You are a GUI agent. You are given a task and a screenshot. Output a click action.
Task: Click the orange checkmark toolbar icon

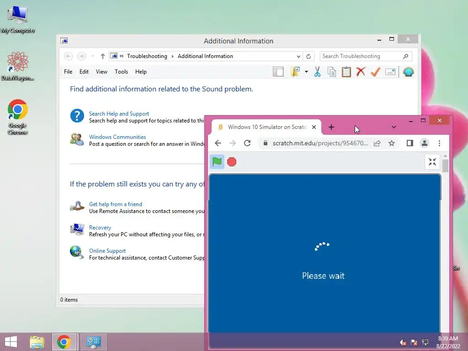click(x=376, y=72)
